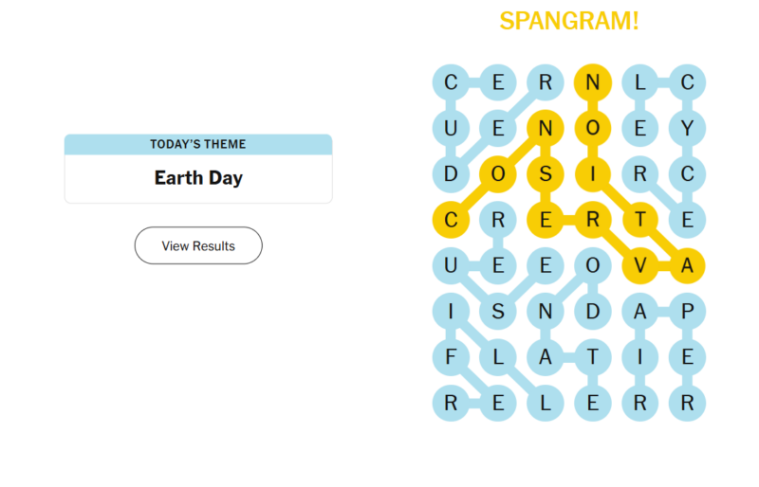Click the yellow letter C
This screenshot has height=487, width=759.
(x=451, y=221)
